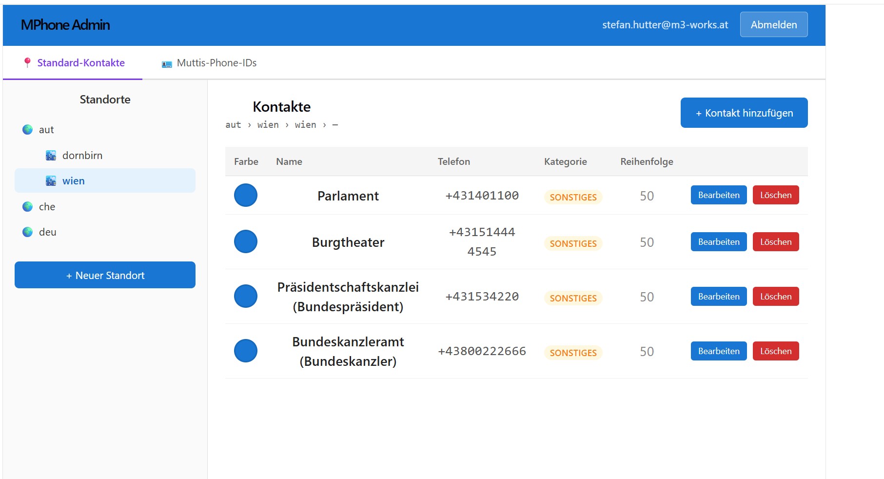Click the city icon next to dornbirn
This screenshot has height=479, width=884.
51,156
